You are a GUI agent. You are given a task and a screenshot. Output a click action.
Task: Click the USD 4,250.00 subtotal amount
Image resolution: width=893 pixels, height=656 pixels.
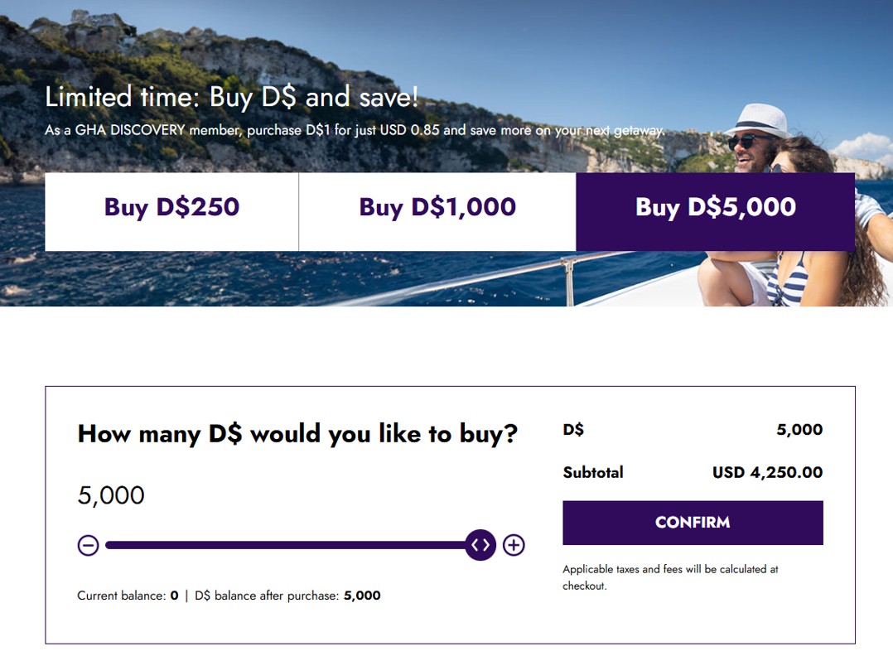click(x=767, y=473)
